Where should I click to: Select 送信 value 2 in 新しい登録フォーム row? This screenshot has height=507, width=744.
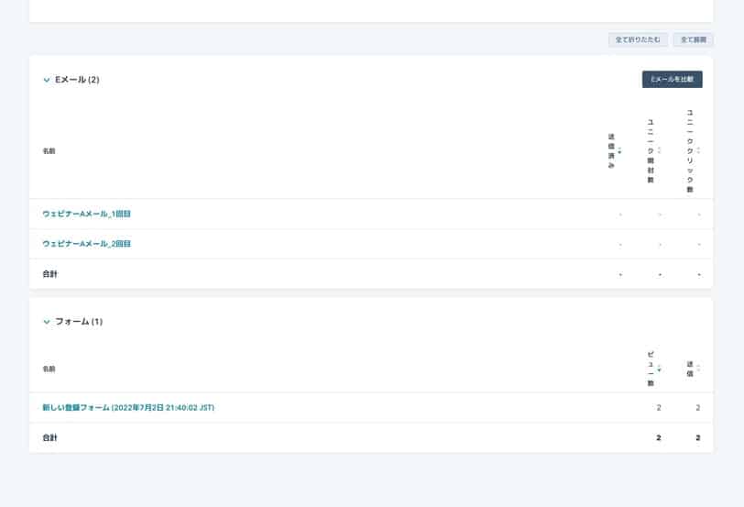(x=698, y=408)
